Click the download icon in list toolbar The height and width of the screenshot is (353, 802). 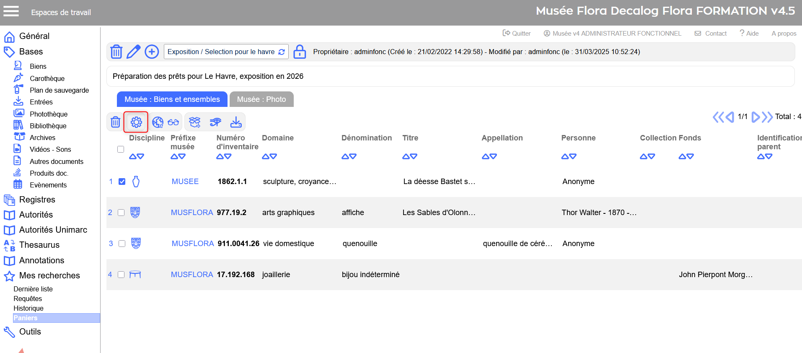[x=236, y=122]
